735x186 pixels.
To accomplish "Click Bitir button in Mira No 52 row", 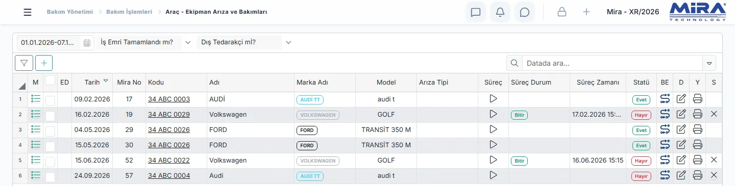I will tap(519, 161).
